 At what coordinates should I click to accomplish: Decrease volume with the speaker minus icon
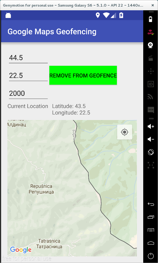tap(151, 139)
